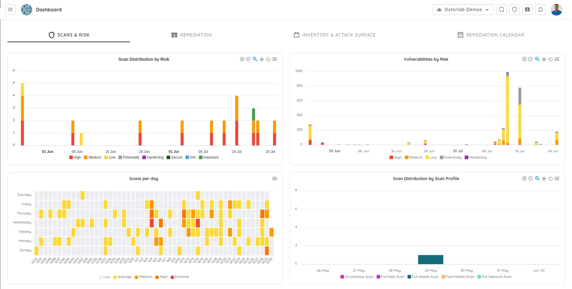The width and height of the screenshot is (572, 289).
Task: Zoom out on Vulnerabilities by Risk chart
Action: 530,59
